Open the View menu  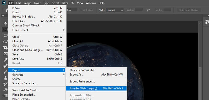pos(80,3)
